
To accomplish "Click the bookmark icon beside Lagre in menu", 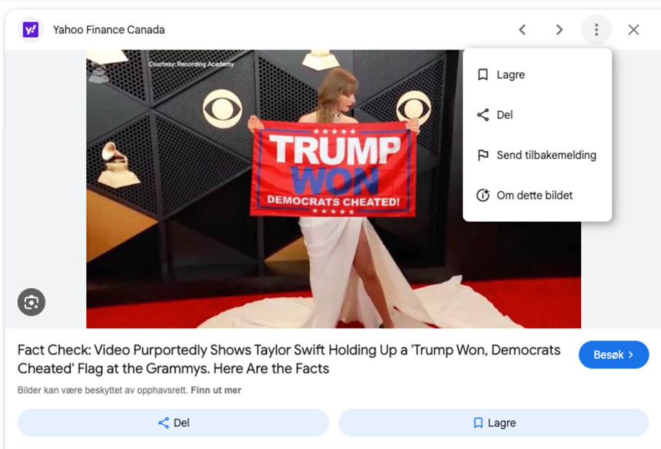I will point(483,74).
